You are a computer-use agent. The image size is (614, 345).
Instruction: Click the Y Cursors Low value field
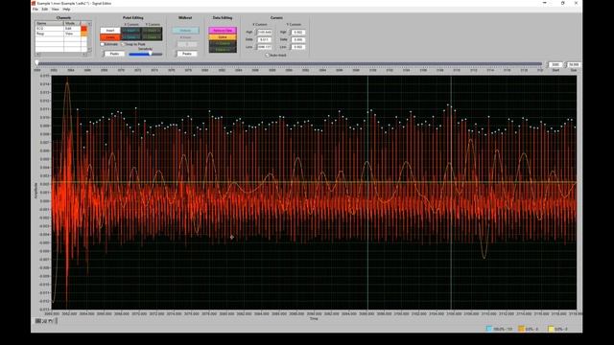tap(298, 47)
